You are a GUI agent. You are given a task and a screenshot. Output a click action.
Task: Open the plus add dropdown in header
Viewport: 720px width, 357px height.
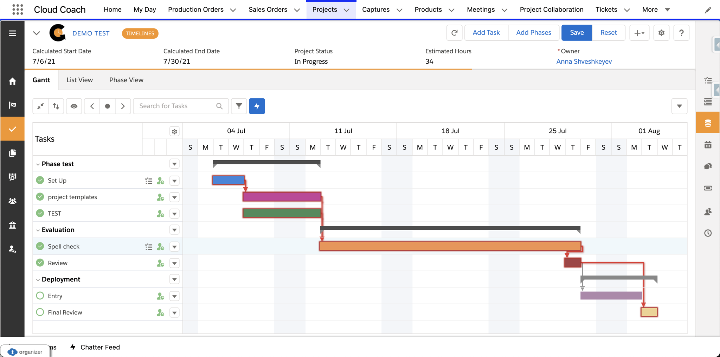pyautogui.click(x=639, y=33)
